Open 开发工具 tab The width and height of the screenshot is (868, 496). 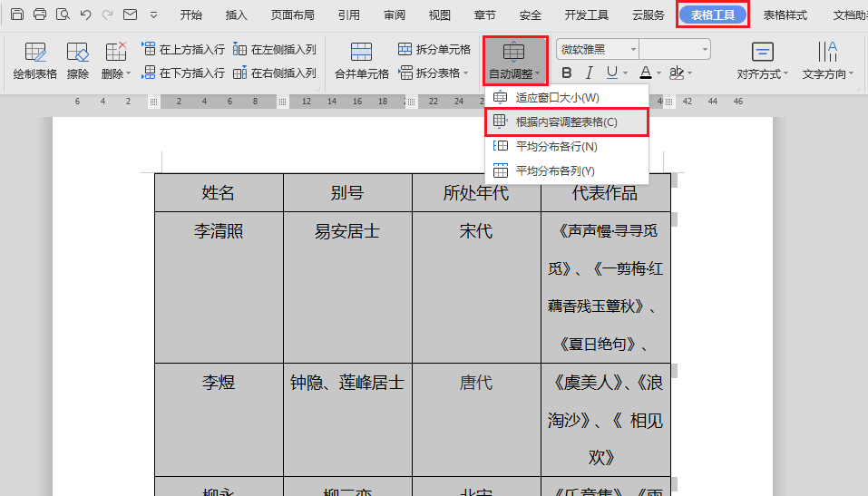tap(586, 15)
